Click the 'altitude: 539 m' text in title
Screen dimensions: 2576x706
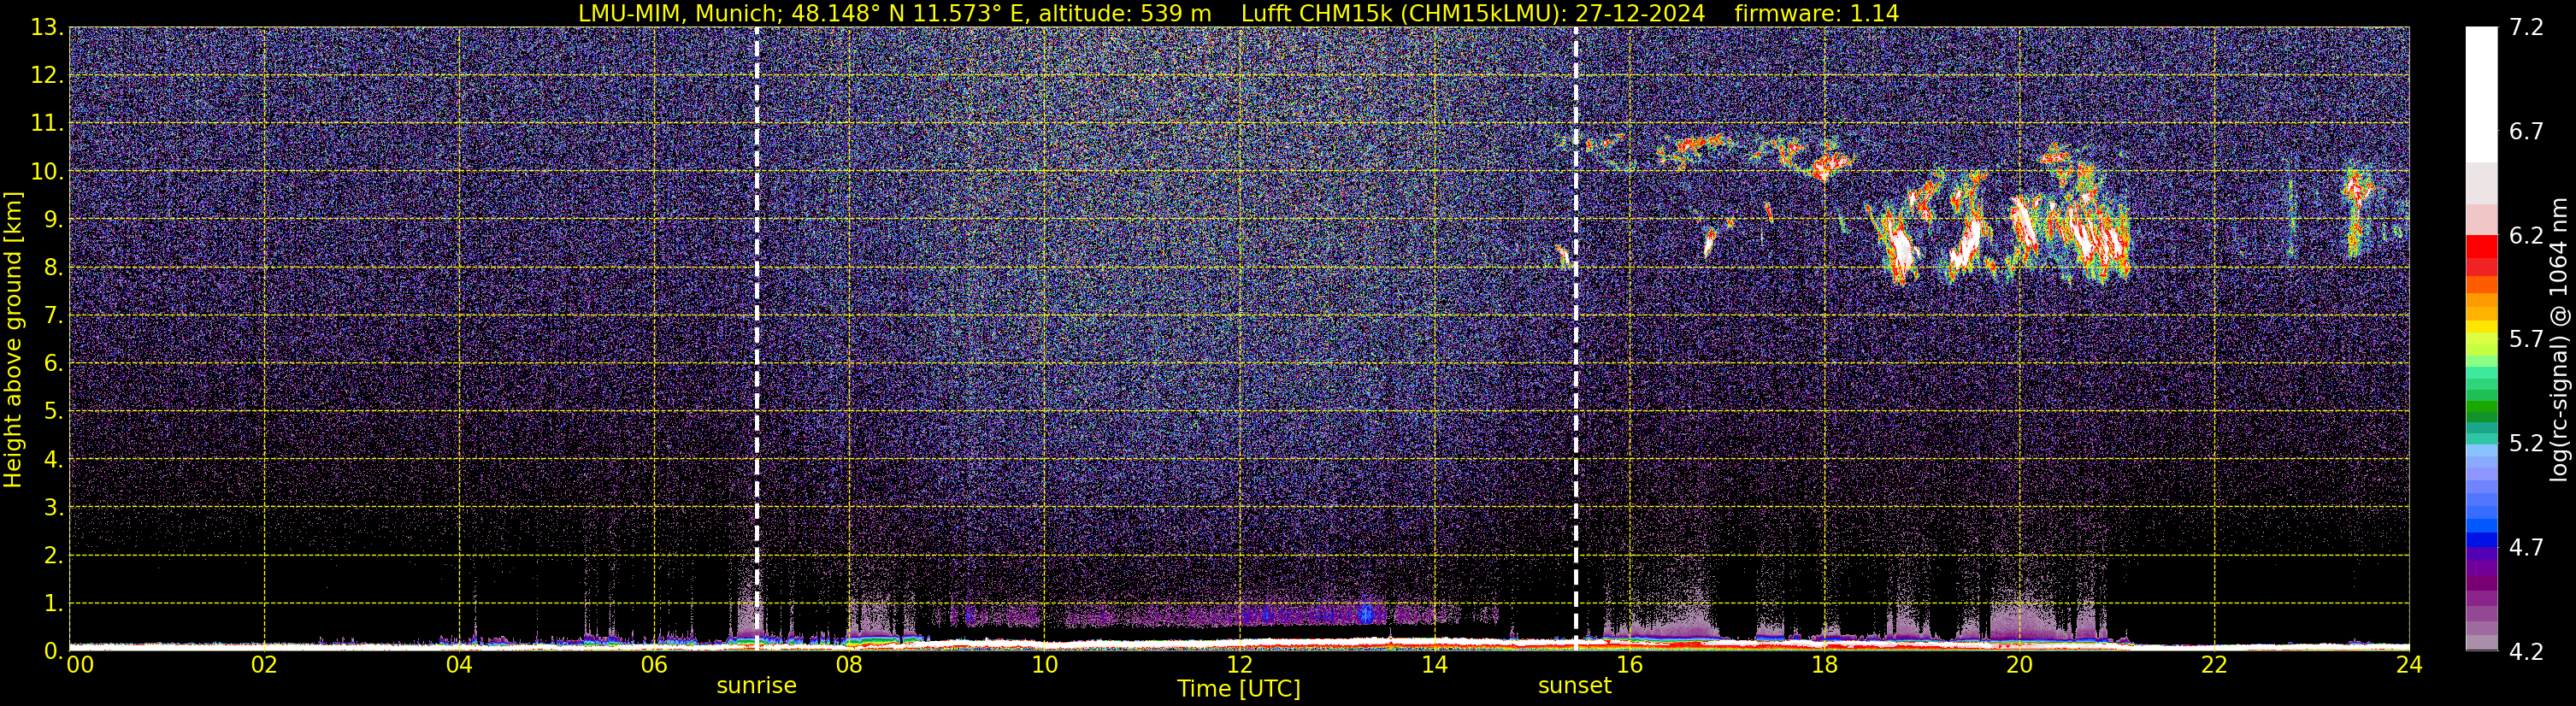pyautogui.click(x=1125, y=13)
